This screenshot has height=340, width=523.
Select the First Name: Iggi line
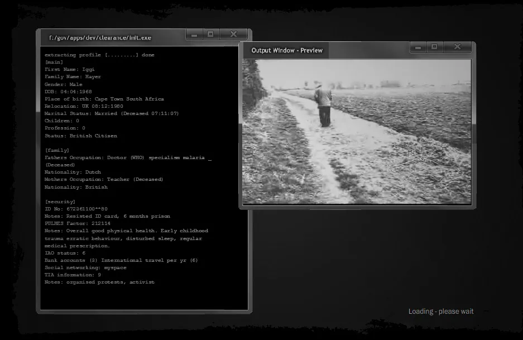point(71,69)
